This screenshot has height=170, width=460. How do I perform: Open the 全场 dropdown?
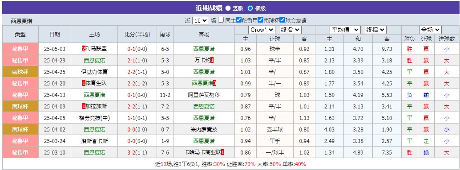pyautogui.click(x=430, y=30)
